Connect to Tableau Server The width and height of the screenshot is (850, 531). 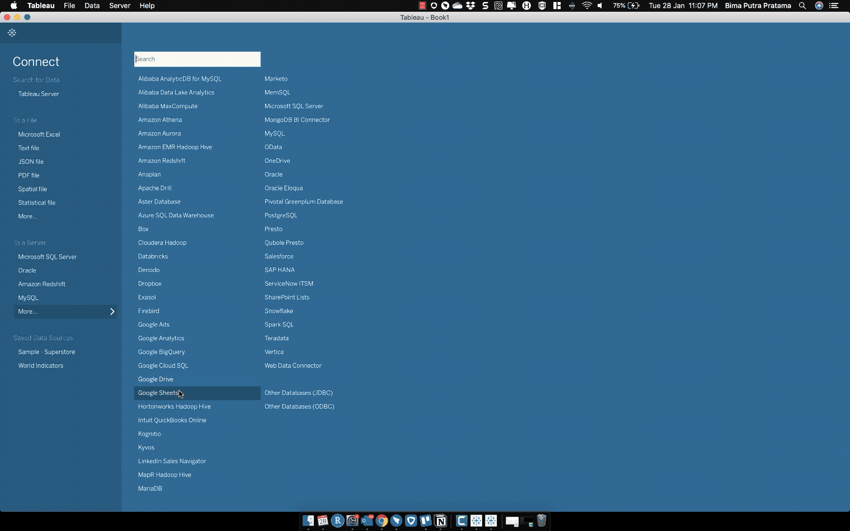tap(38, 94)
